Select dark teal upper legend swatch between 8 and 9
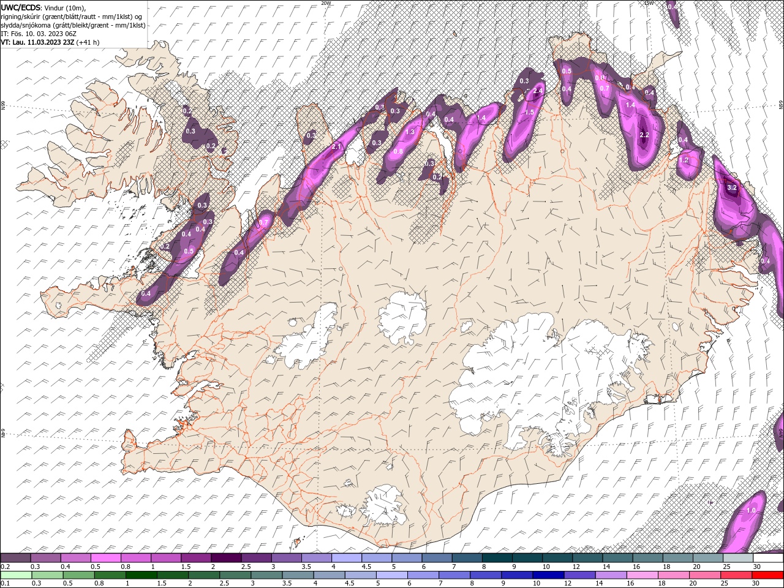 (x=497, y=558)
